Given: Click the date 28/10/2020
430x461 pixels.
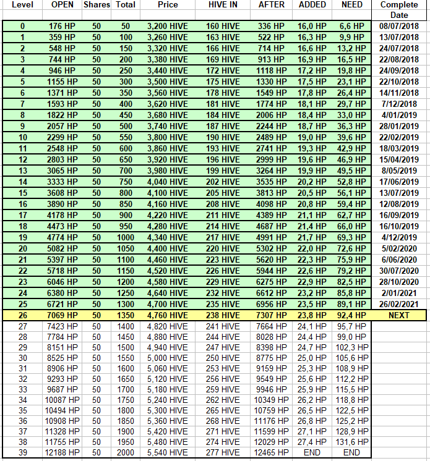Looking at the screenshot, I should click(399, 282).
